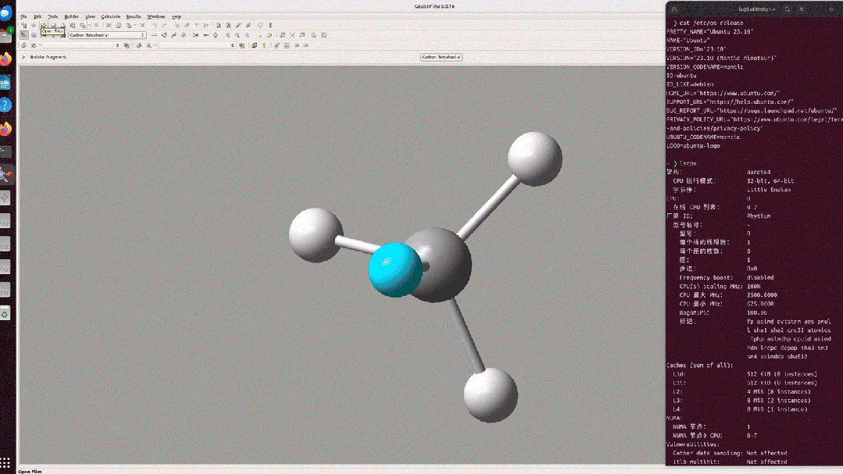Open the Builder menu
Viewport: 843px width, 474px height.
coord(71,16)
